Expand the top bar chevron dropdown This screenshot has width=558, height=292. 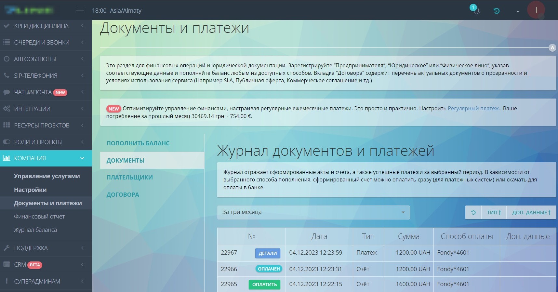point(518,11)
